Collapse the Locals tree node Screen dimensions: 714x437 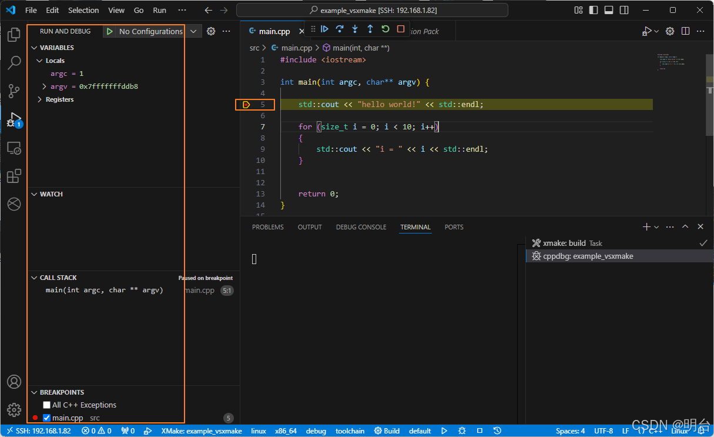(39, 61)
